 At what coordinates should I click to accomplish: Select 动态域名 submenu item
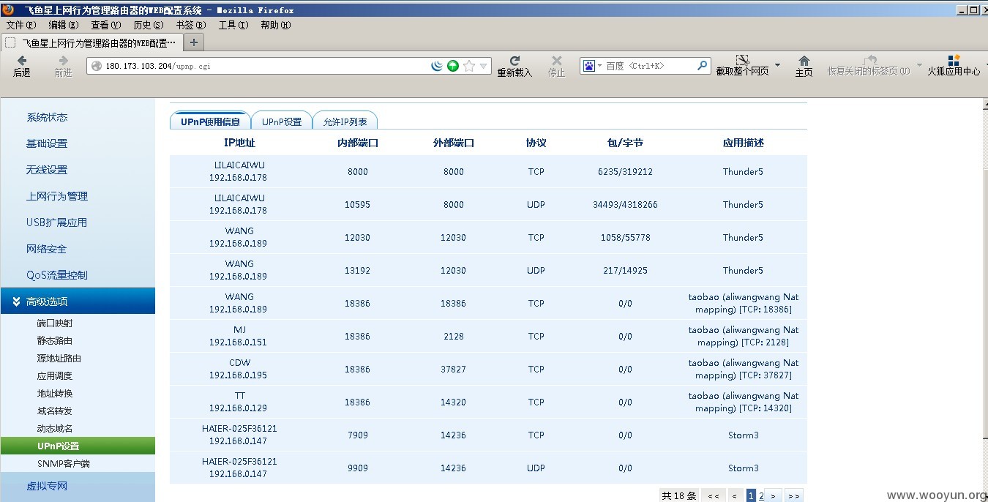point(55,429)
